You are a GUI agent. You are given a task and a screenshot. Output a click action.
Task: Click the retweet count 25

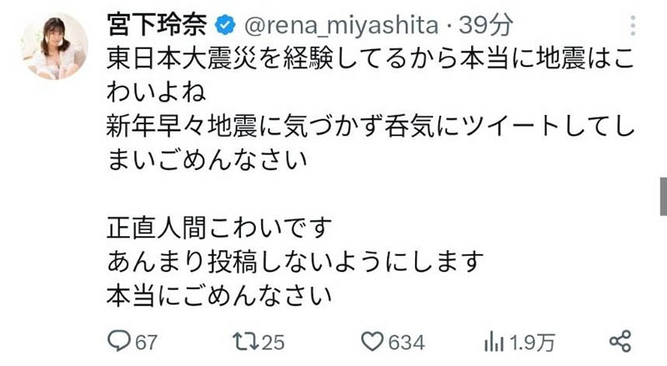(273, 342)
